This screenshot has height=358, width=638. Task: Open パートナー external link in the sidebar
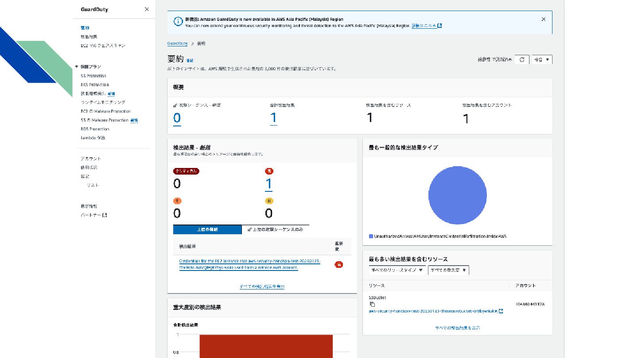94,215
